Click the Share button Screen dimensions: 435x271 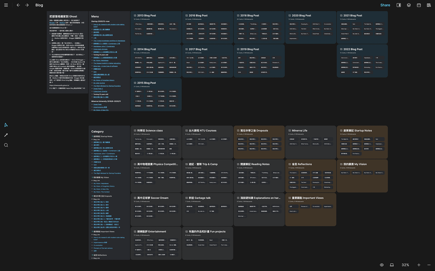pos(385,5)
